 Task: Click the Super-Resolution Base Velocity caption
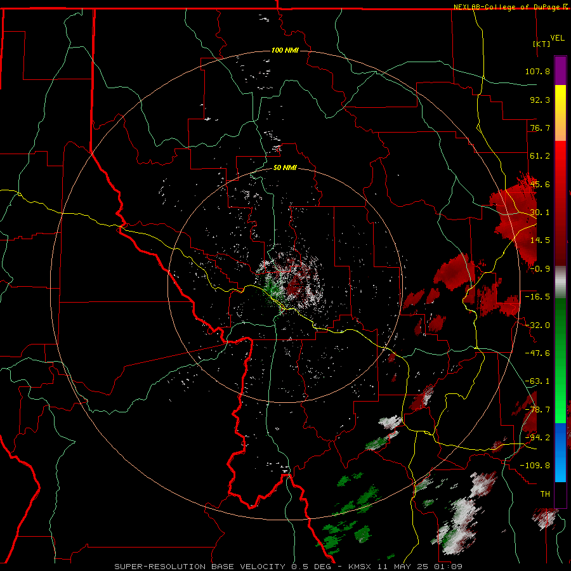289,567
